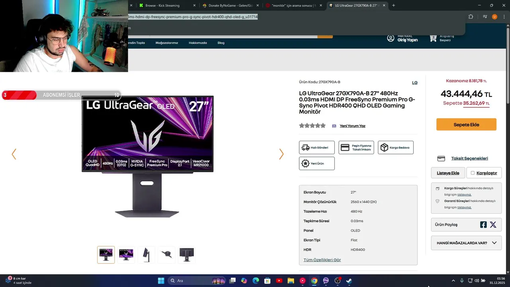Open the Blog menu item
The height and width of the screenshot is (287, 510).
coord(221,43)
